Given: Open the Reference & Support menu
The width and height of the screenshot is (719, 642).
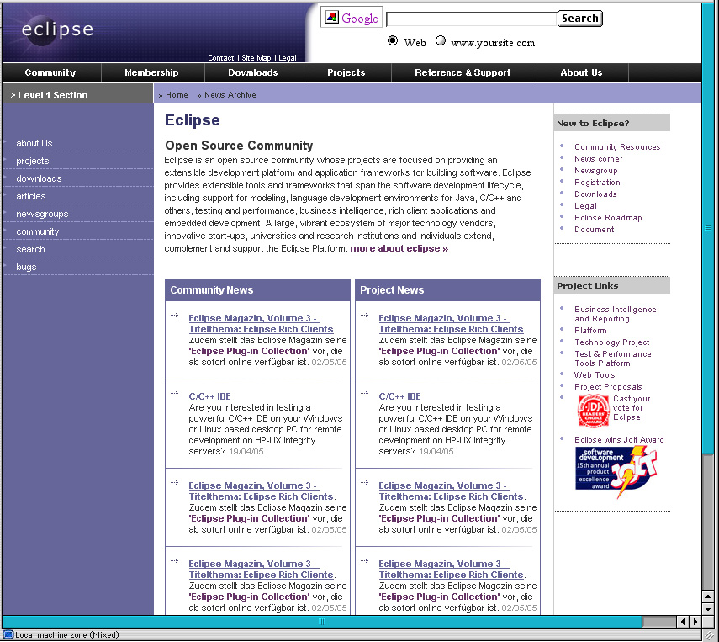Looking at the screenshot, I should [463, 72].
